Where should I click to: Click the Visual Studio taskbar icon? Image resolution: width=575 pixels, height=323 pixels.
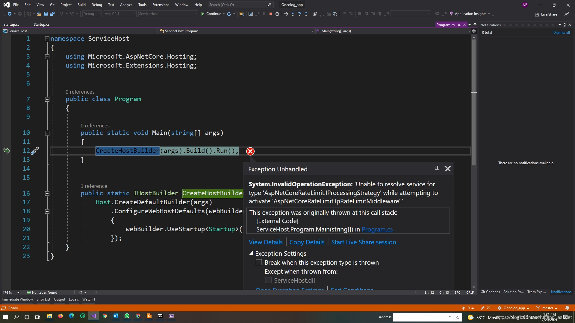[x=94, y=316]
